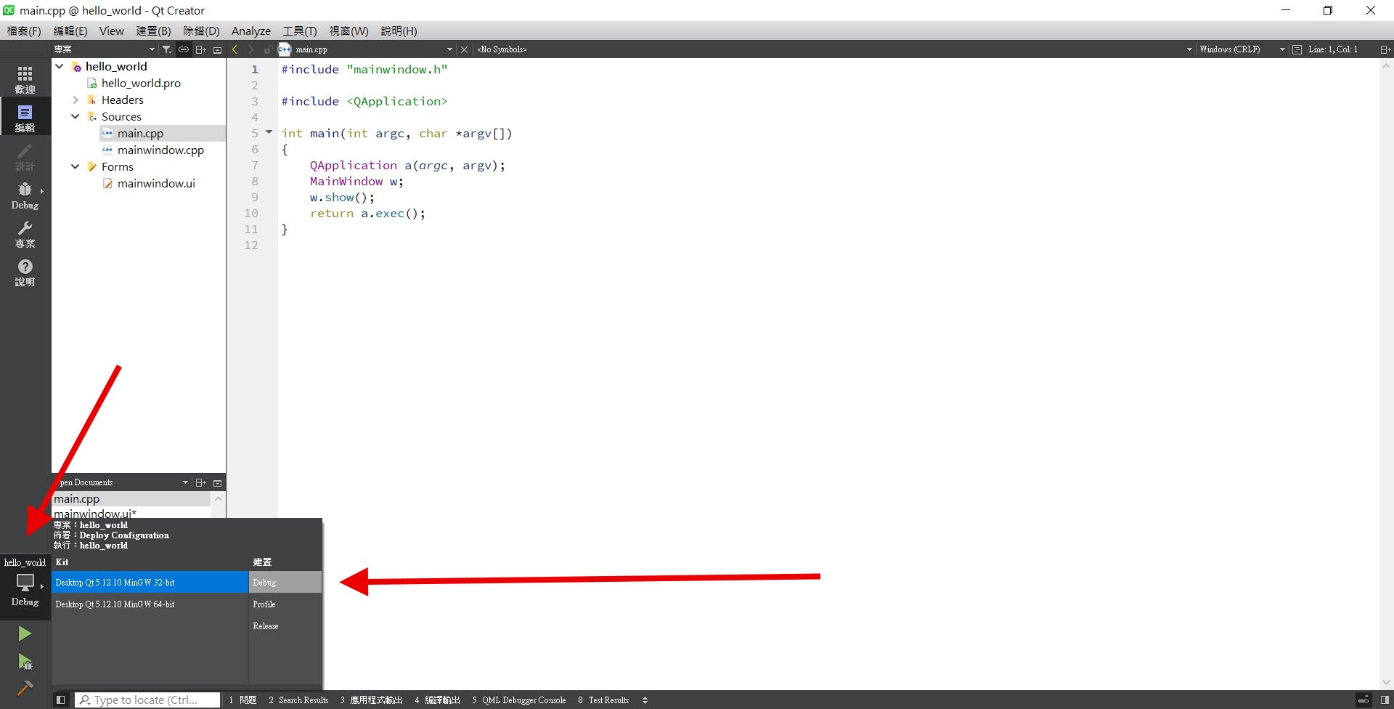Click the green Run button
This screenshot has width=1394, height=709.
click(x=25, y=633)
